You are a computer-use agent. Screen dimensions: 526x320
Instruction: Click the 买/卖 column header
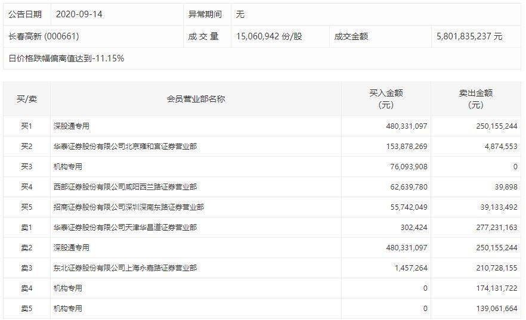coord(27,99)
